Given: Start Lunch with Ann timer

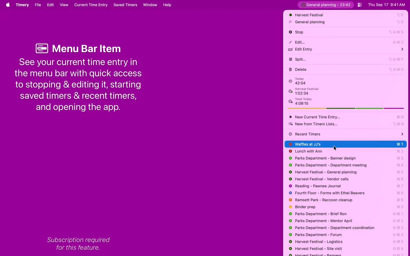Looking at the screenshot, I should click(346, 151).
